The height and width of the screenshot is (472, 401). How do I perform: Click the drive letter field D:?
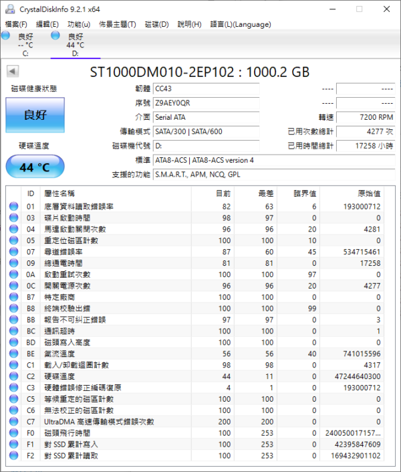(206, 146)
